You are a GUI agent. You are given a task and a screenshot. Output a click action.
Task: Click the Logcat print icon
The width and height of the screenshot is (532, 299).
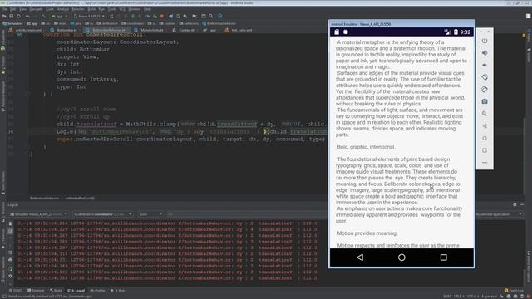[x=10, y=260]
